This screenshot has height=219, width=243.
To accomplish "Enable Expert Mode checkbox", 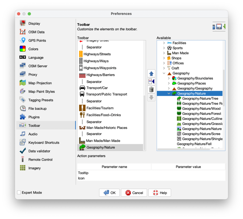I will click(x=19, y=192).
